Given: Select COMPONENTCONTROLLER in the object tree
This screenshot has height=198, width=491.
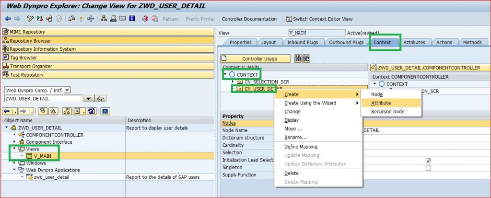Looking at the screenshot, I should [x=55, y=135].
